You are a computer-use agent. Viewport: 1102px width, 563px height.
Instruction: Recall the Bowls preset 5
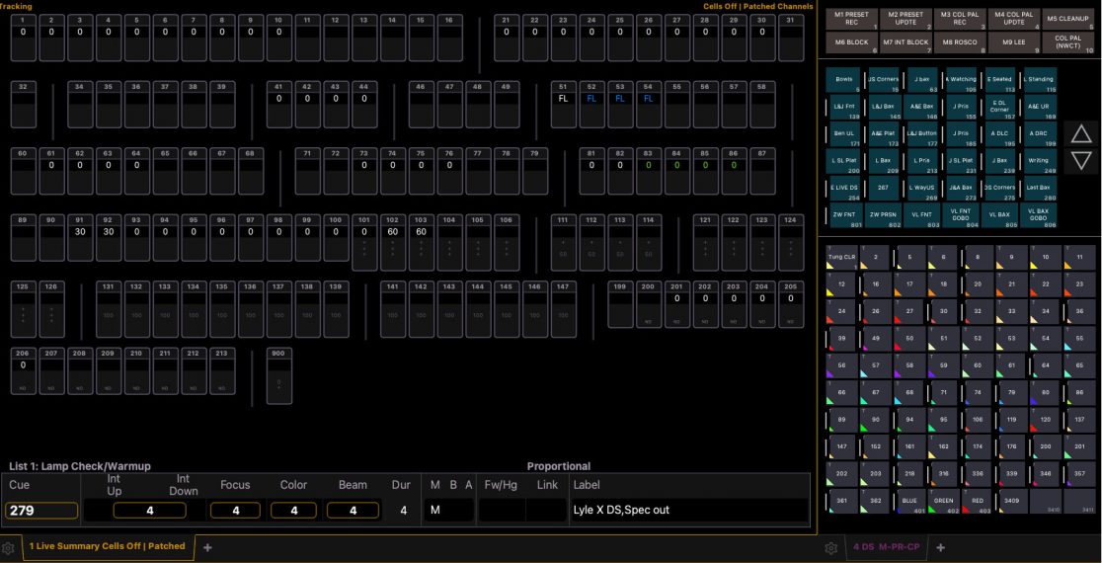click(844, 80)
